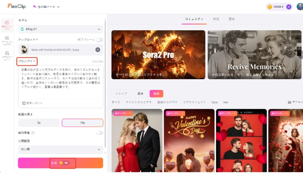Switch to the 作成 tab
303x173 pixels.
point(216,19)
